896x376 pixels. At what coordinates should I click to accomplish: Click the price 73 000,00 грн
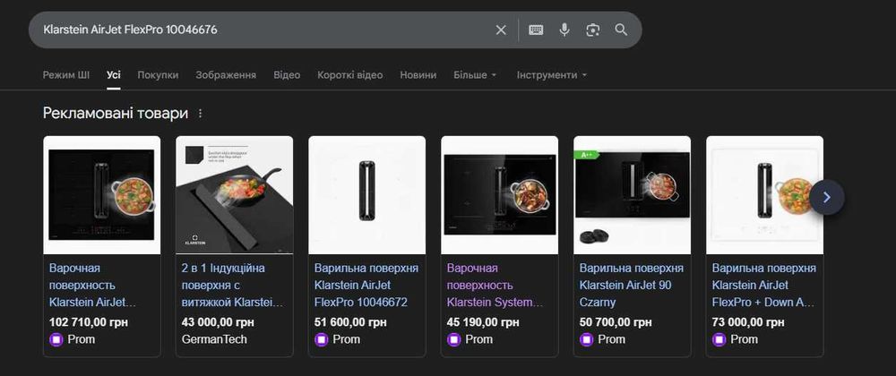click(x=748, y=322)
